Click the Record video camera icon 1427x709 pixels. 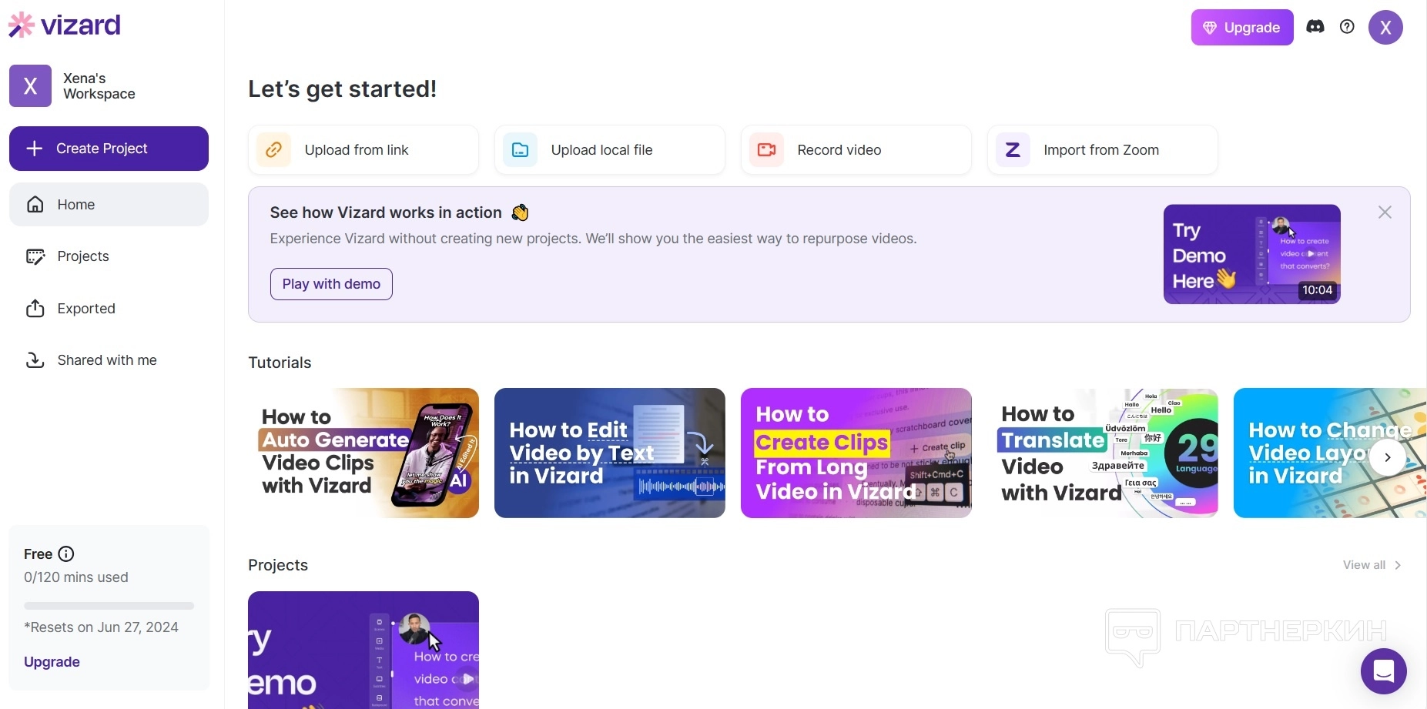[x=766, y=150]
